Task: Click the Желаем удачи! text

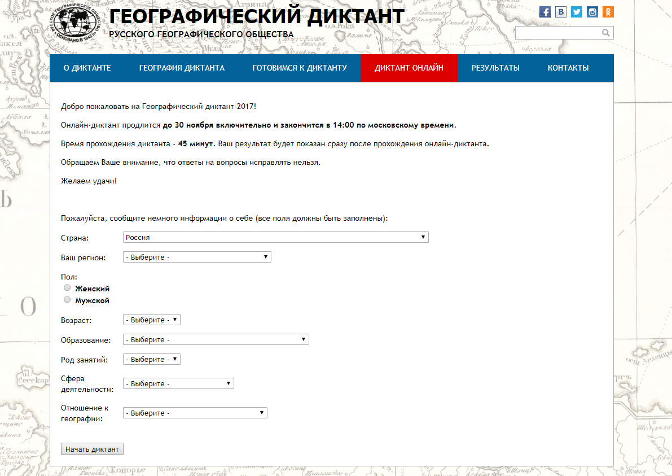Action: click(x=89, y=181)
